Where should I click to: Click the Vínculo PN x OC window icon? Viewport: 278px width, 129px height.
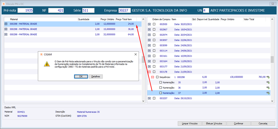pyautogui.click(x=3, y=3)
